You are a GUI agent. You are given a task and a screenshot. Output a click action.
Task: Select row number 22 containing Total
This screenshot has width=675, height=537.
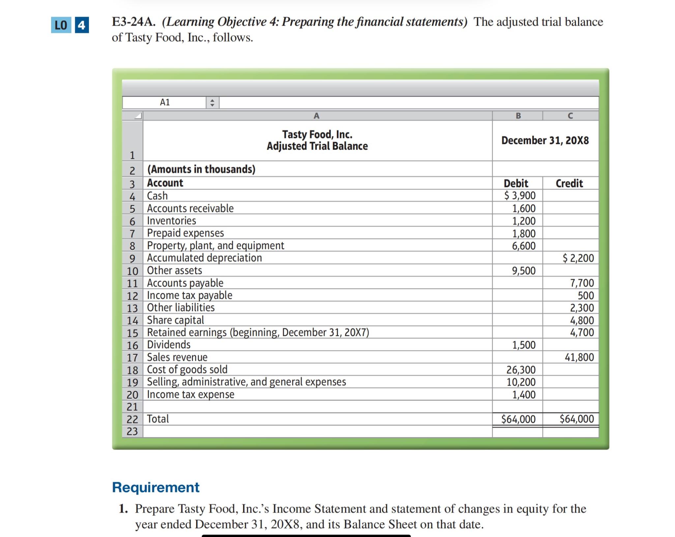[x=133, y=419]
